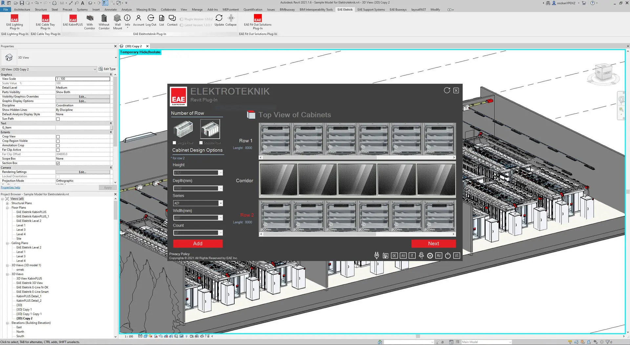The image size is (630, 345).
Task: Click the red Add button
Action: click(x=198, y=244)
